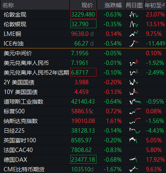Click the copper price 9638.0
166x173 pixels.
[80, 34]
